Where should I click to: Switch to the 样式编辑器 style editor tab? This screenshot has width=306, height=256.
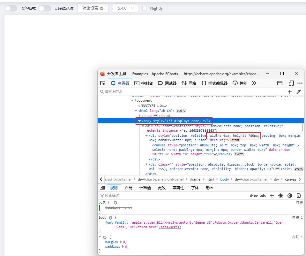tap(214, 83)
